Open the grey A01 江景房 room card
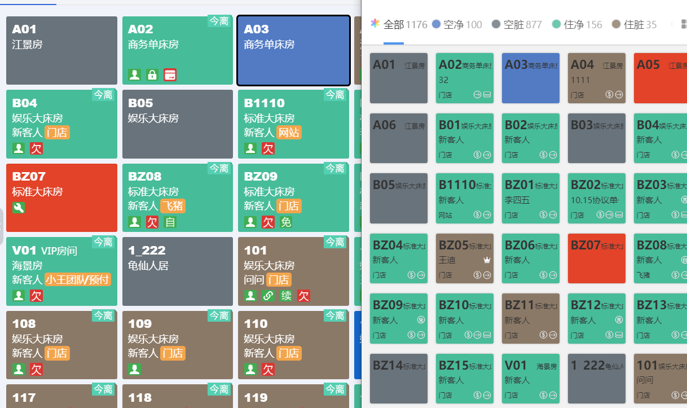687x408 pixels. [x=61, y=51]
